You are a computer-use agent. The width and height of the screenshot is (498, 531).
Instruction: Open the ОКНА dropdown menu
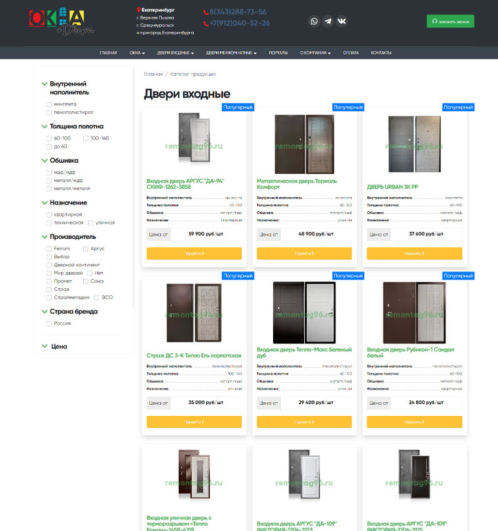tap(137, 53)
